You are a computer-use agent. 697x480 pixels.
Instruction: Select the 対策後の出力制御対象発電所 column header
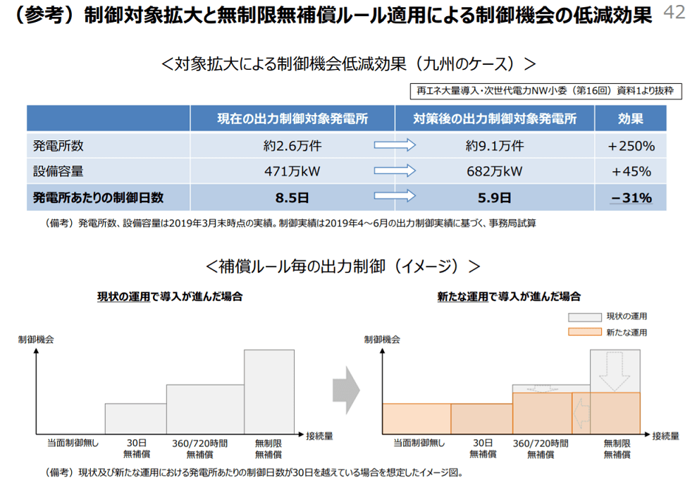point(495,118)
